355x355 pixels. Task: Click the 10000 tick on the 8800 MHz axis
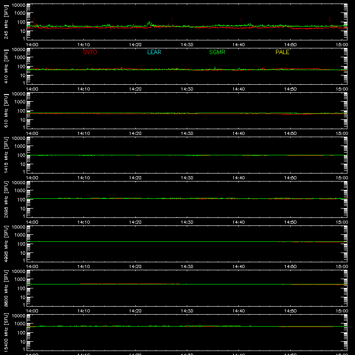click(19, 272)
